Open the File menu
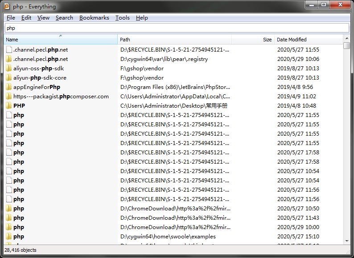 [x=11, y=18]
